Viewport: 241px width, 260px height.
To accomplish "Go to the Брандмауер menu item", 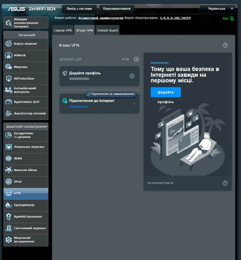I will [26, 205].
